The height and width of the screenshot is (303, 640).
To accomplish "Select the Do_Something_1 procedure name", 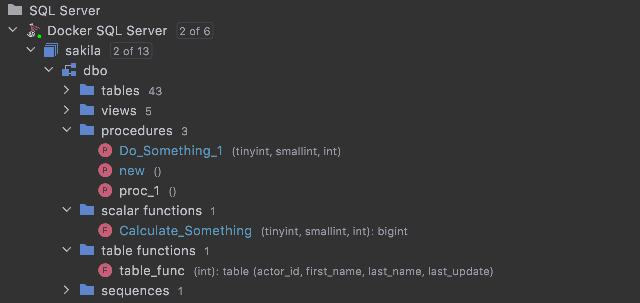I will click(x=171, y=151).
